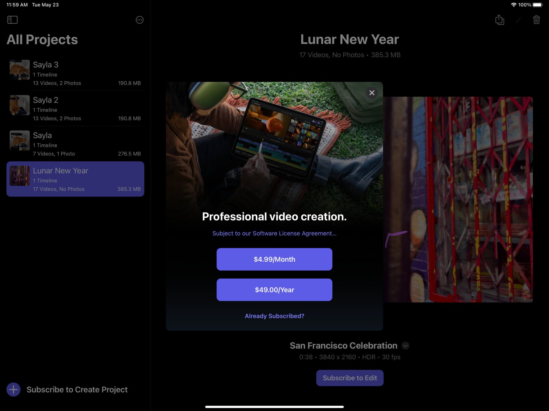Click the Already Subscribed? link
The height and width of the screenshot is (411, 549).
[274, 316]
